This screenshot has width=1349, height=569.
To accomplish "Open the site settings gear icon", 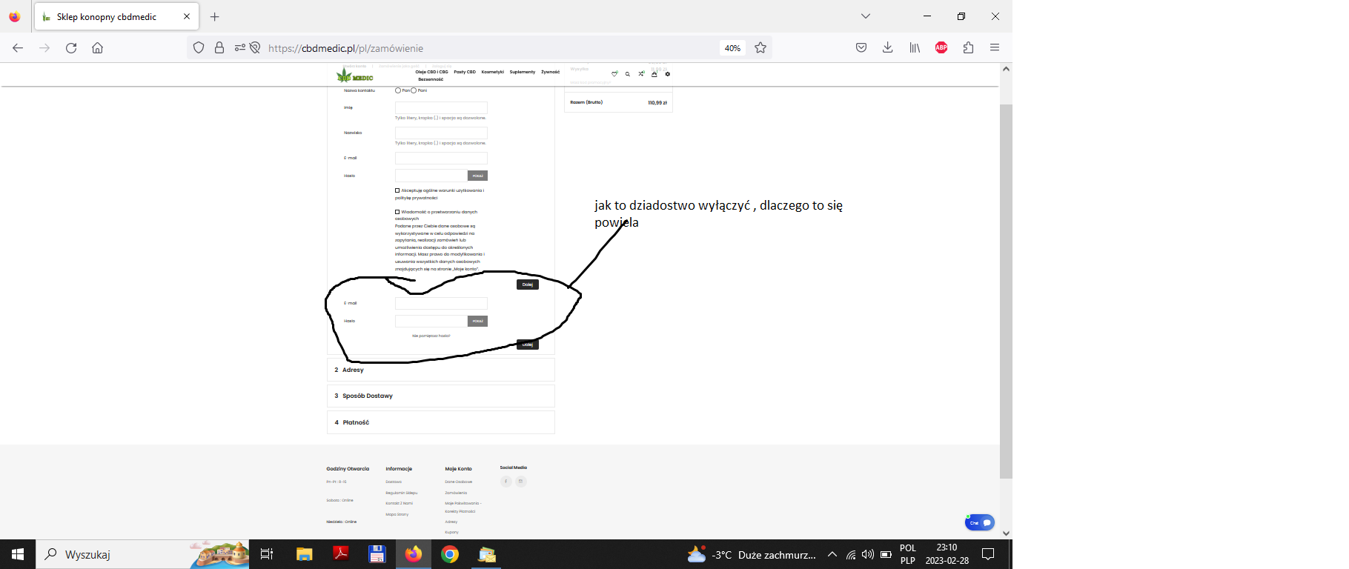I will pyautogui.click(x=668, y=74).
